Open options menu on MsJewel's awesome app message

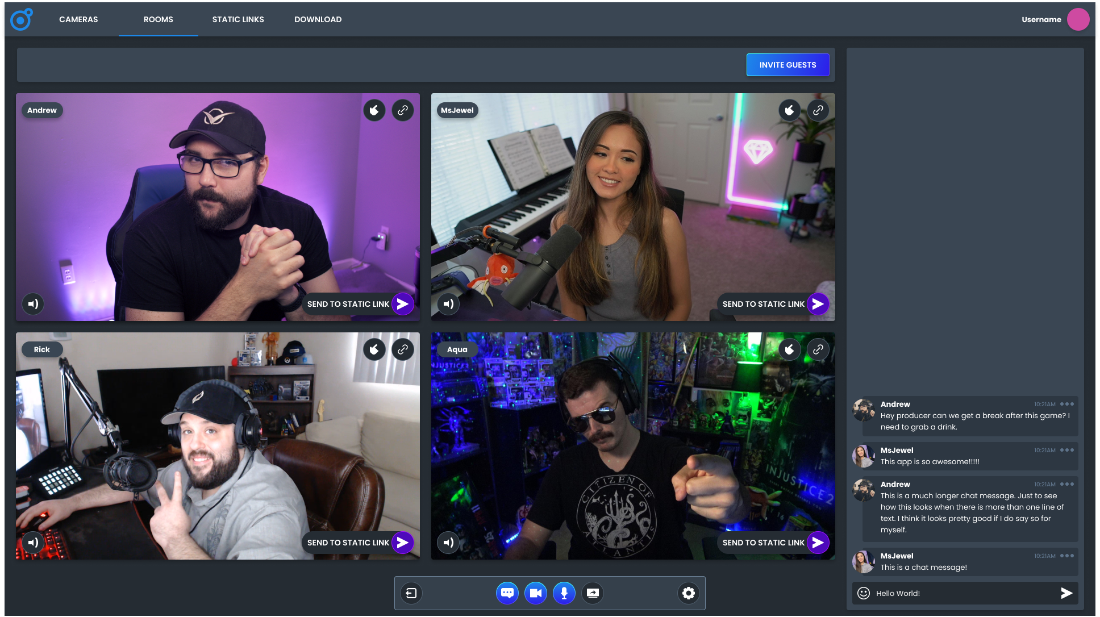[x=1068, y=449]
